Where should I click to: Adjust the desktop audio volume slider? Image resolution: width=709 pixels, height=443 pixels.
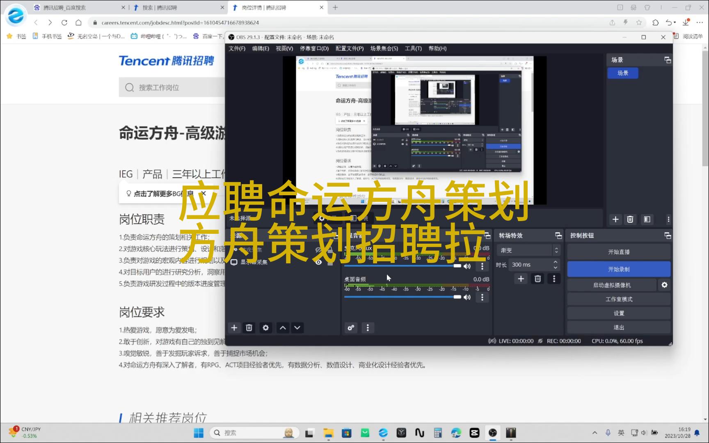pos(403,297)
